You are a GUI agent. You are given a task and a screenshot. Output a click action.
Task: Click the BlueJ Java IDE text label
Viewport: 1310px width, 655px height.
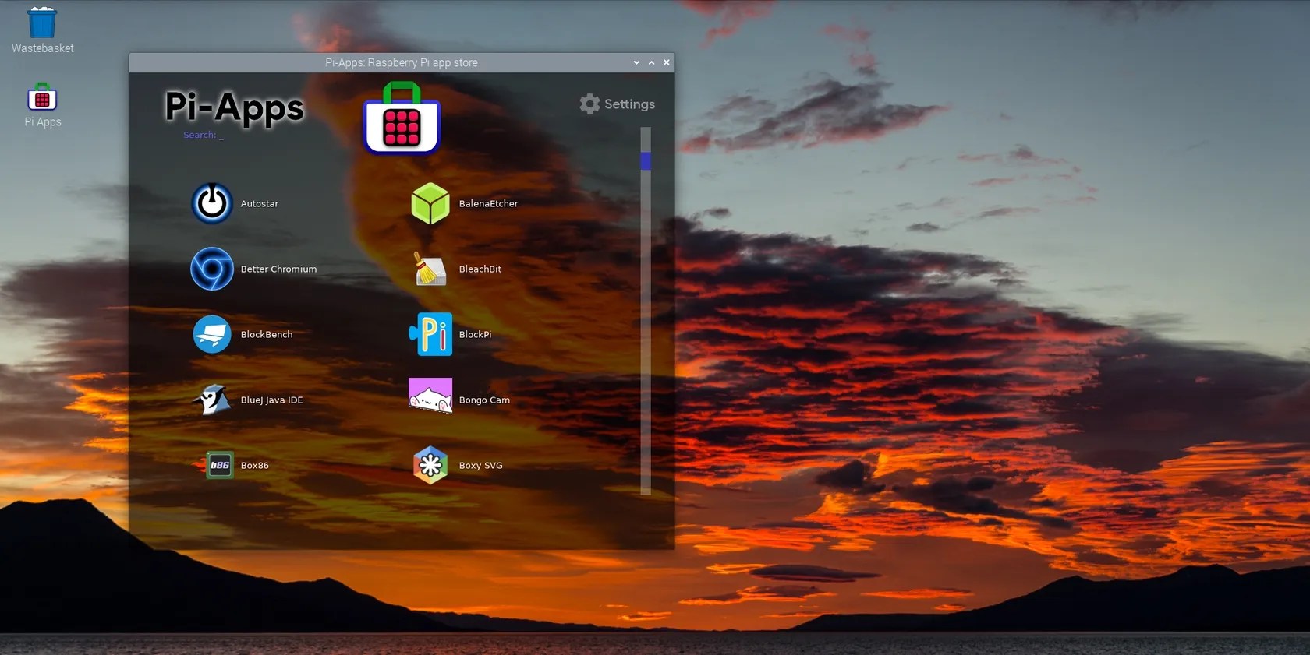pos(271,400)
